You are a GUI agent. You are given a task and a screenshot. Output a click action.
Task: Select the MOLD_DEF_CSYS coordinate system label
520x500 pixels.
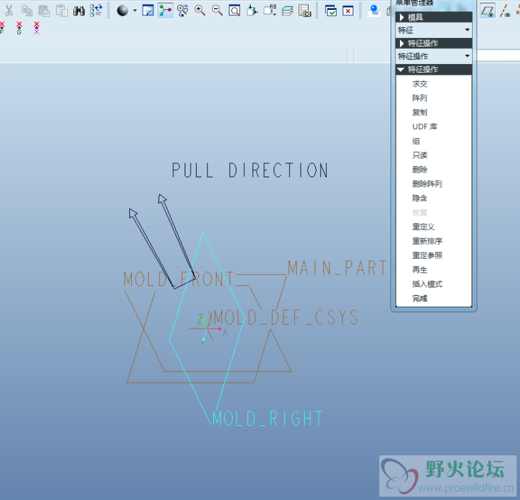click(x=286, y=317)
